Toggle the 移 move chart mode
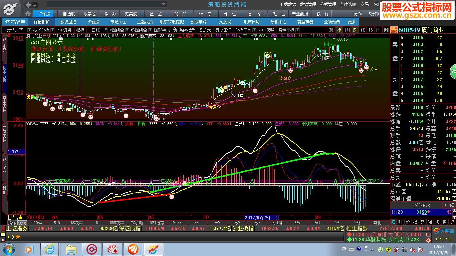Screen dimensions: 456x256 coord(371,30)
